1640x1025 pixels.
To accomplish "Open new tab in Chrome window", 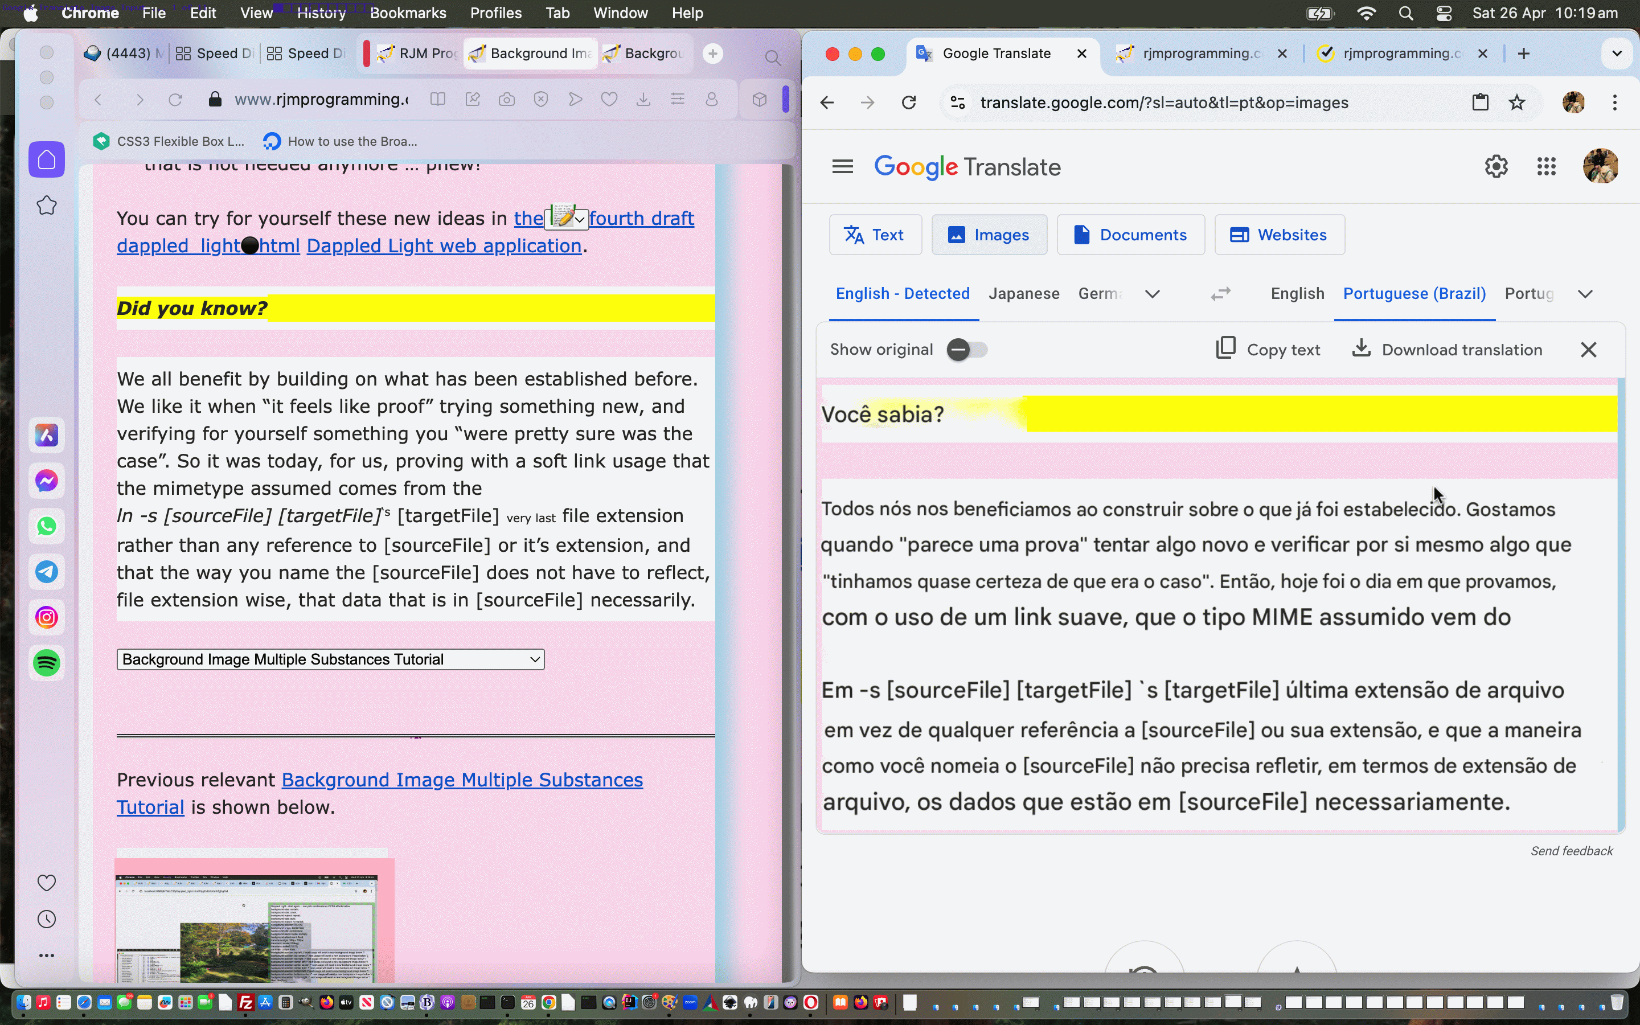I will (x=1524, y=54).
